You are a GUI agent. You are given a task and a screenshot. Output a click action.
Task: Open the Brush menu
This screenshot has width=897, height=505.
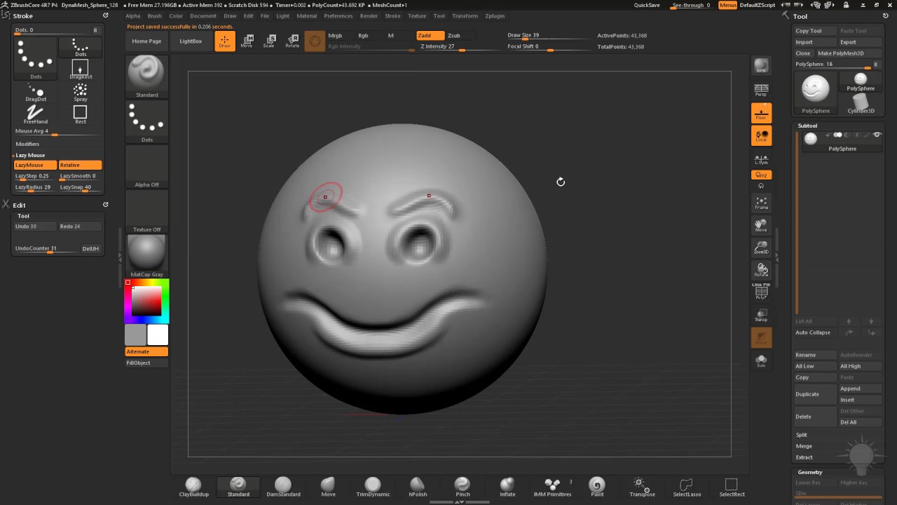click(155, 15)
